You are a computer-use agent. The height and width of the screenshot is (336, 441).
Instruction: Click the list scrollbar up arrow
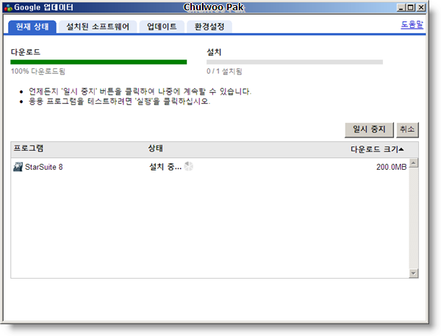point(413,162)
